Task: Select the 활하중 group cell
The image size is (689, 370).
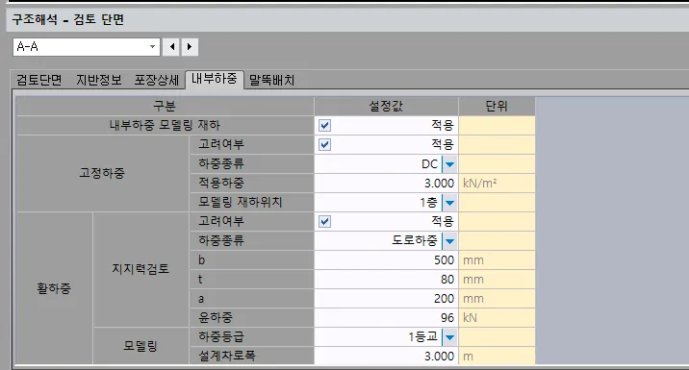Action: pos(54,288)
